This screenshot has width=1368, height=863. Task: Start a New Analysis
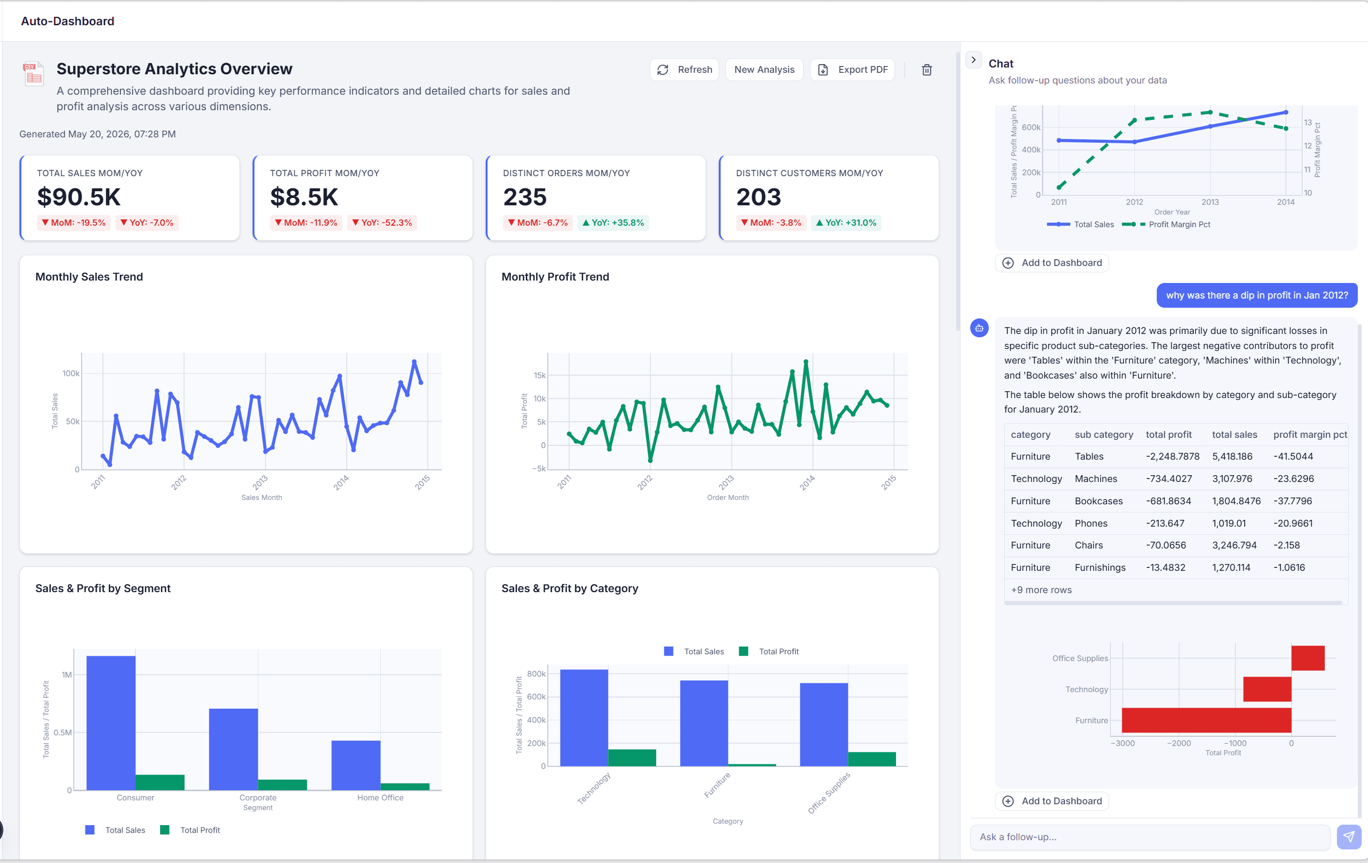tap(763, 69)
